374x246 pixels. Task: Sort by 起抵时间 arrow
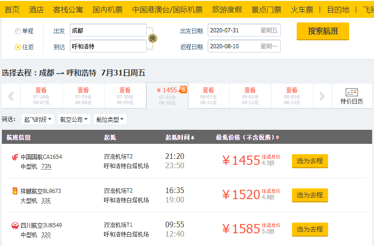tap(192, 137)
